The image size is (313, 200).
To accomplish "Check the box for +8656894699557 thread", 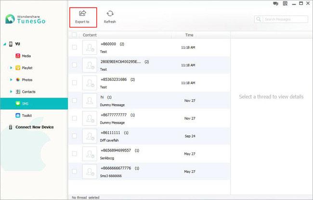I will [x=75, y=153].
